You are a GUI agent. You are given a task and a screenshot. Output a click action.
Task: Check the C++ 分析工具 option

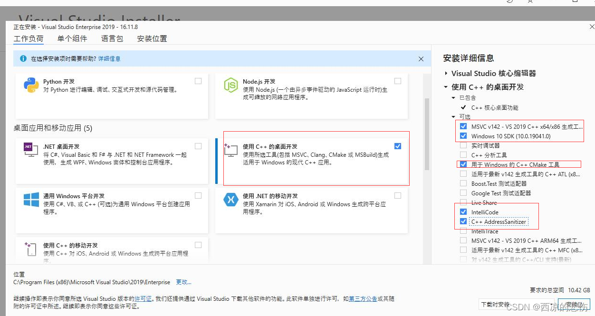point(463,155)
